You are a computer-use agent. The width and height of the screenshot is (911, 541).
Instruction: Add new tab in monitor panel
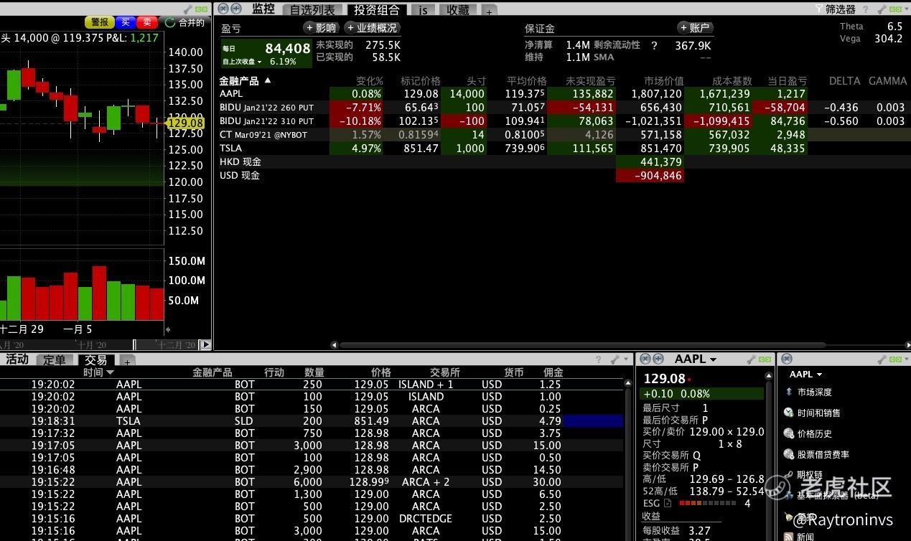488,11
